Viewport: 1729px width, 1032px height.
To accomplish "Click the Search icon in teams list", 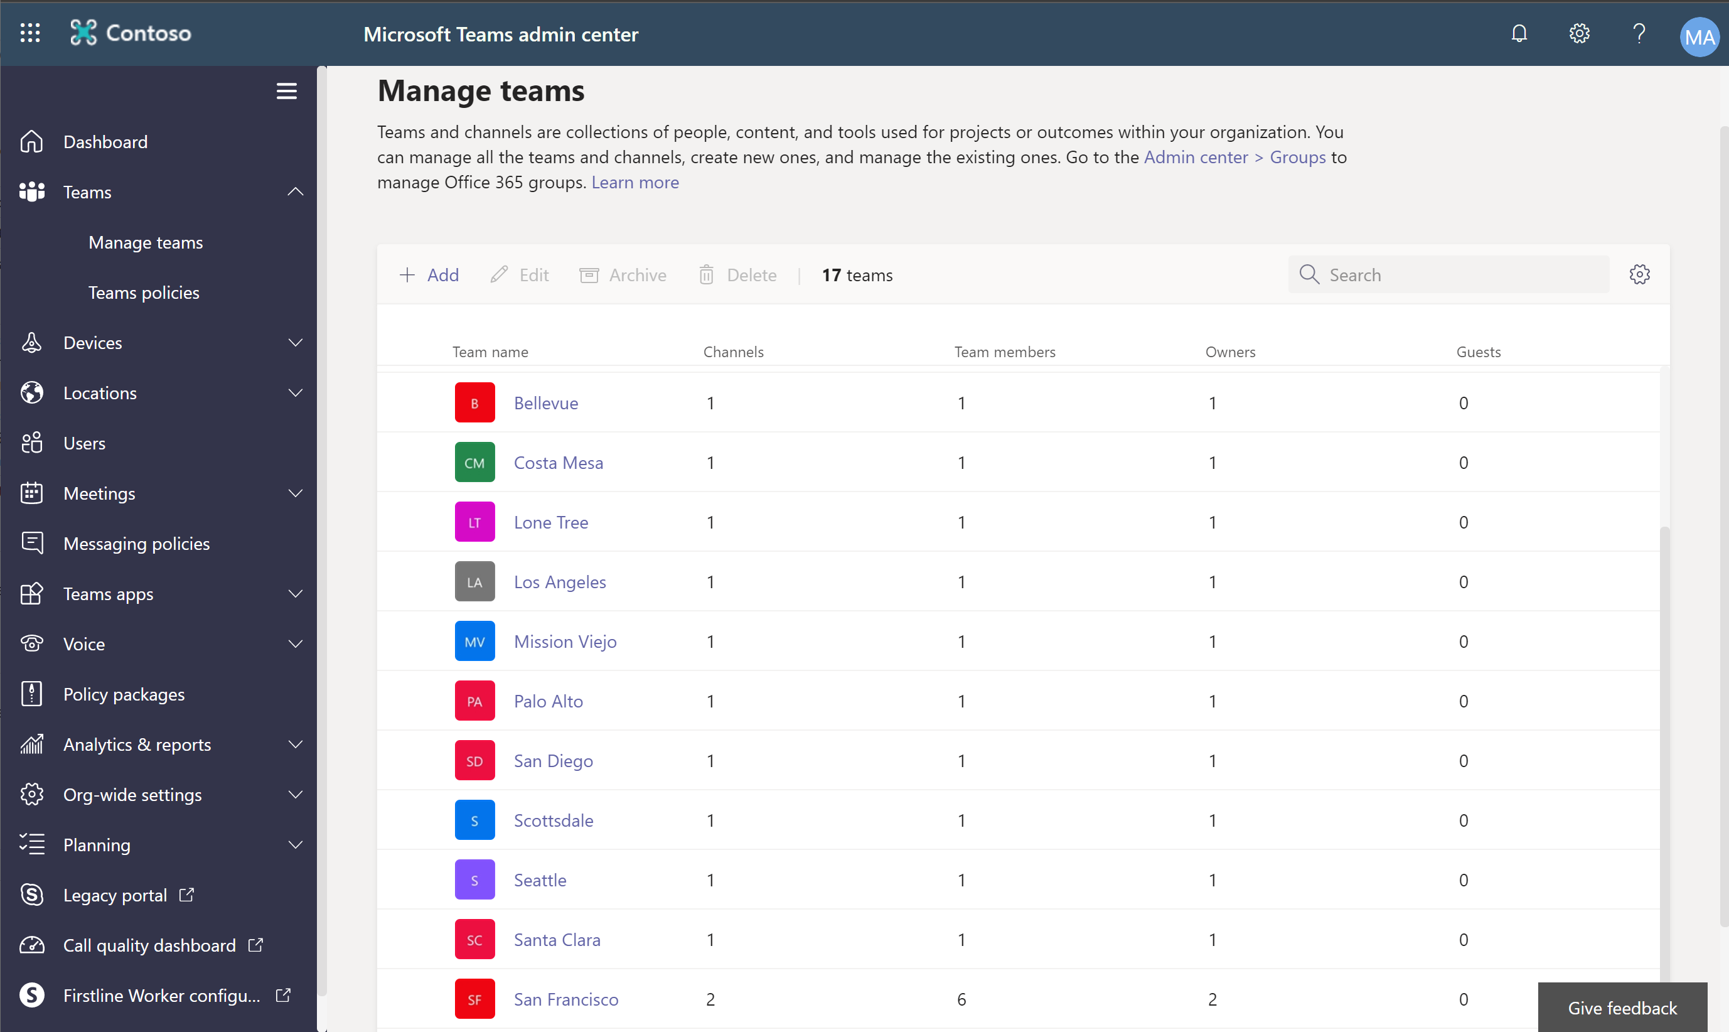I will [x=1310, y=272].
